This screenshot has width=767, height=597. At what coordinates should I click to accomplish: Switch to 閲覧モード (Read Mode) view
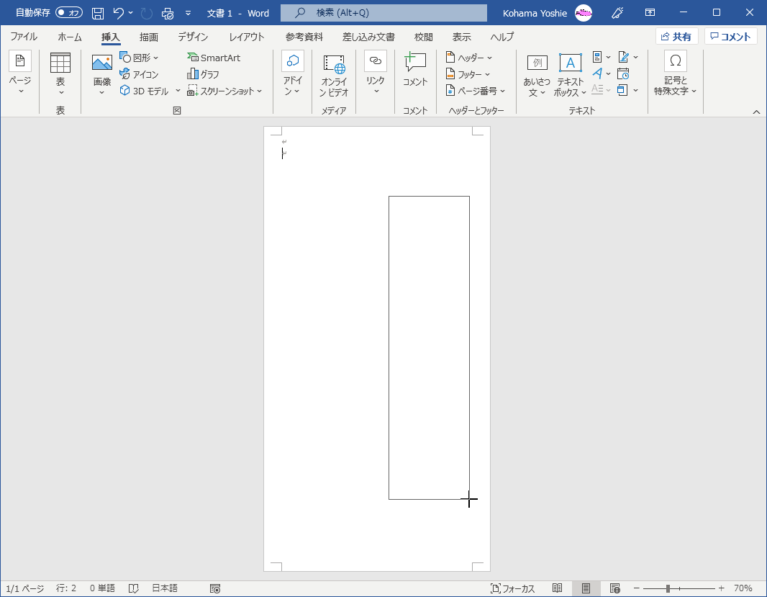557,588
